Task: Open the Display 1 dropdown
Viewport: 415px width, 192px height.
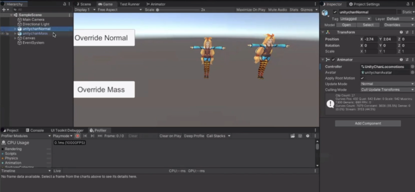Action: click(x=85, y=10)
